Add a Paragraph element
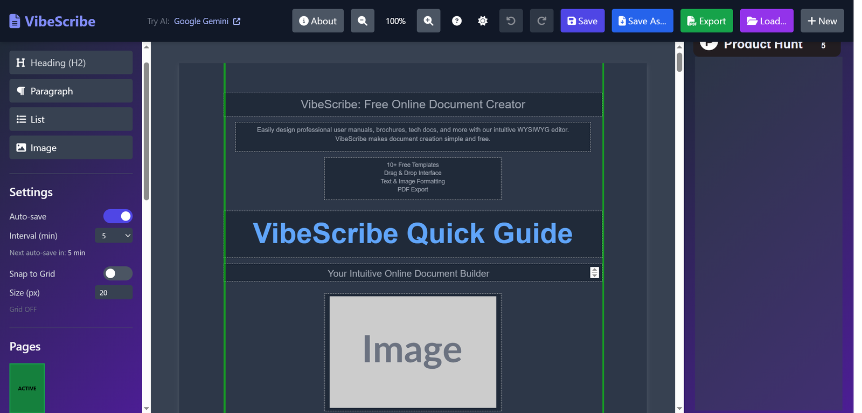 click(71, 91)
